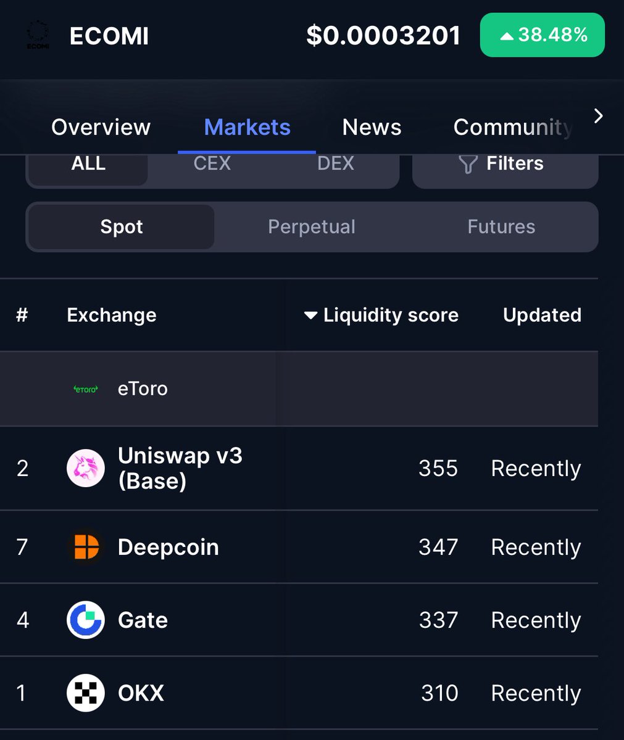
Task: Select the Spot market type
Action: [122, 227]
